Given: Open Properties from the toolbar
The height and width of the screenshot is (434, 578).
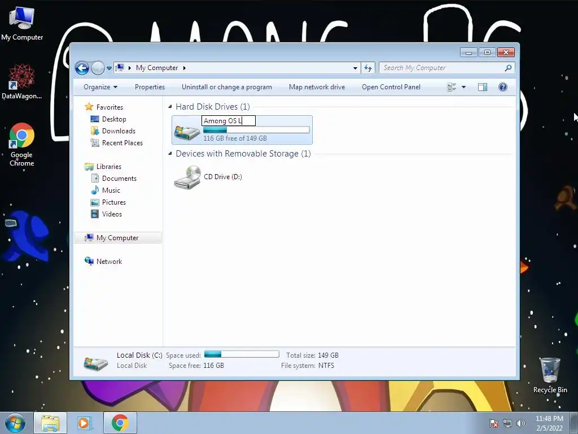Looking at the screenshot, I should (x=150, y=87).
